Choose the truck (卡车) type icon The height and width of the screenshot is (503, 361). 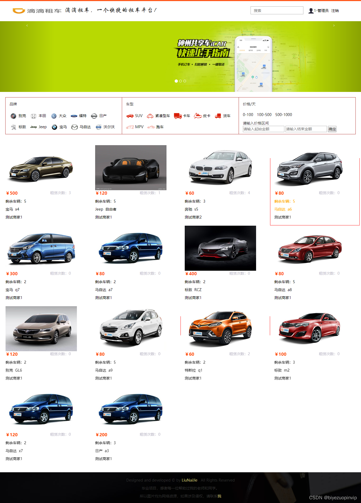click(x=178, y=116)
